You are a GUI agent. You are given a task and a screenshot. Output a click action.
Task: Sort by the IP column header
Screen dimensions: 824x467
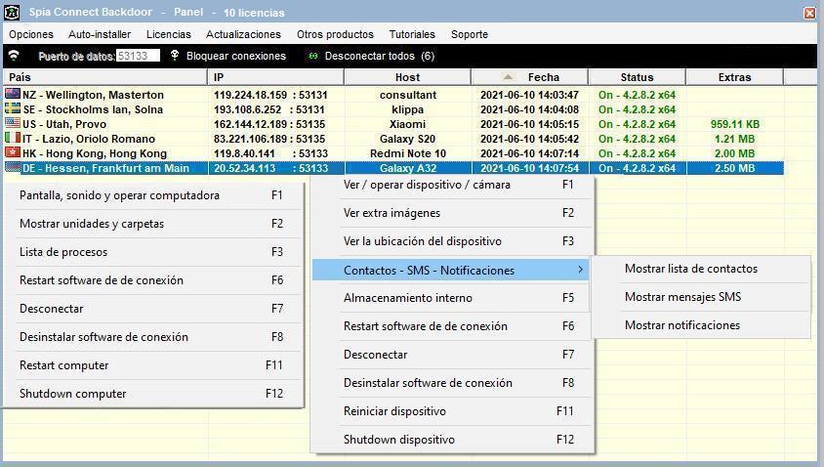click(x=276, y=77)
